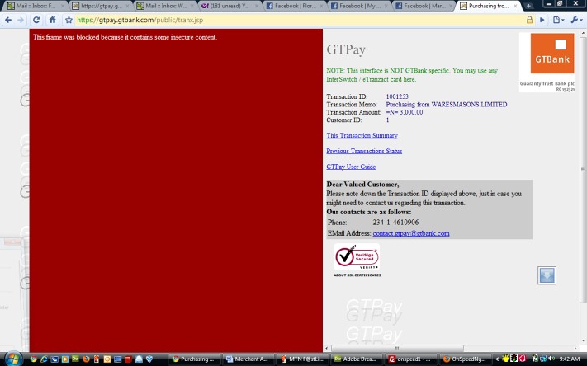Reload the GTPay page
Image resolution: width=587 pixels, height=366 pixels.
pos(36,20)
